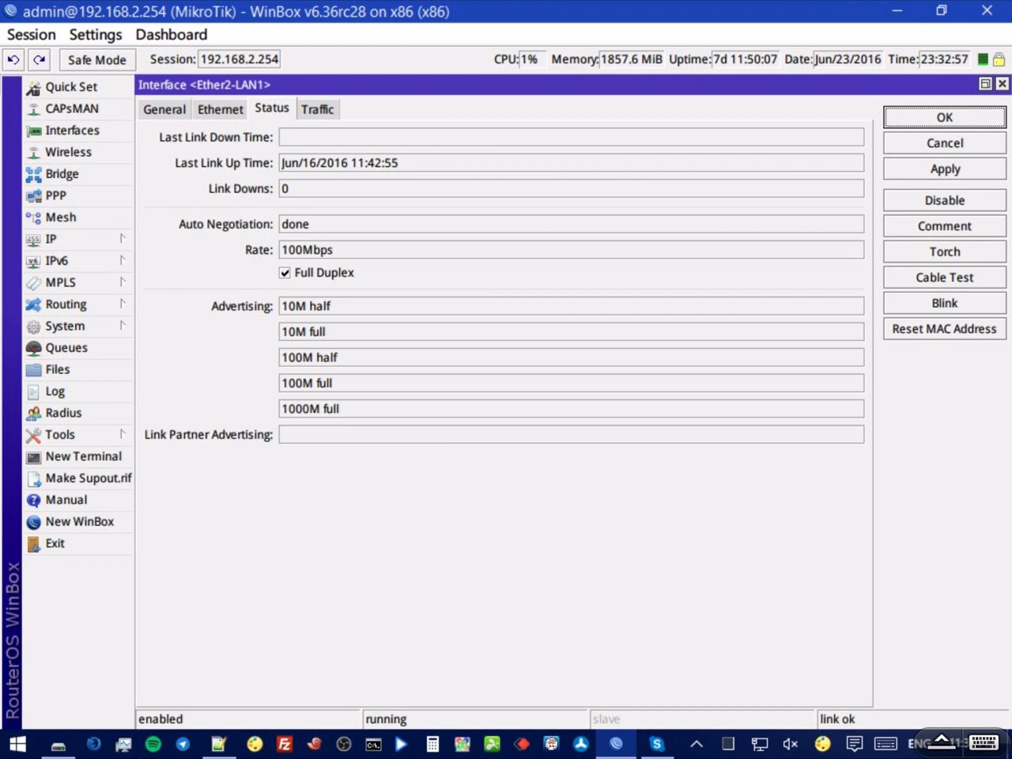Click the Windows Start button
Screen dimensions: 1012x759
[x=17, y=744]
